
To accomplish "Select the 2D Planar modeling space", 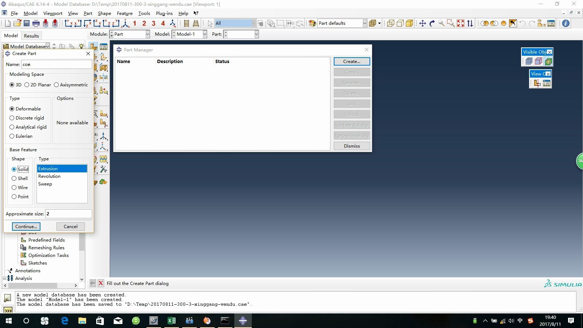I will coord(38,85).
